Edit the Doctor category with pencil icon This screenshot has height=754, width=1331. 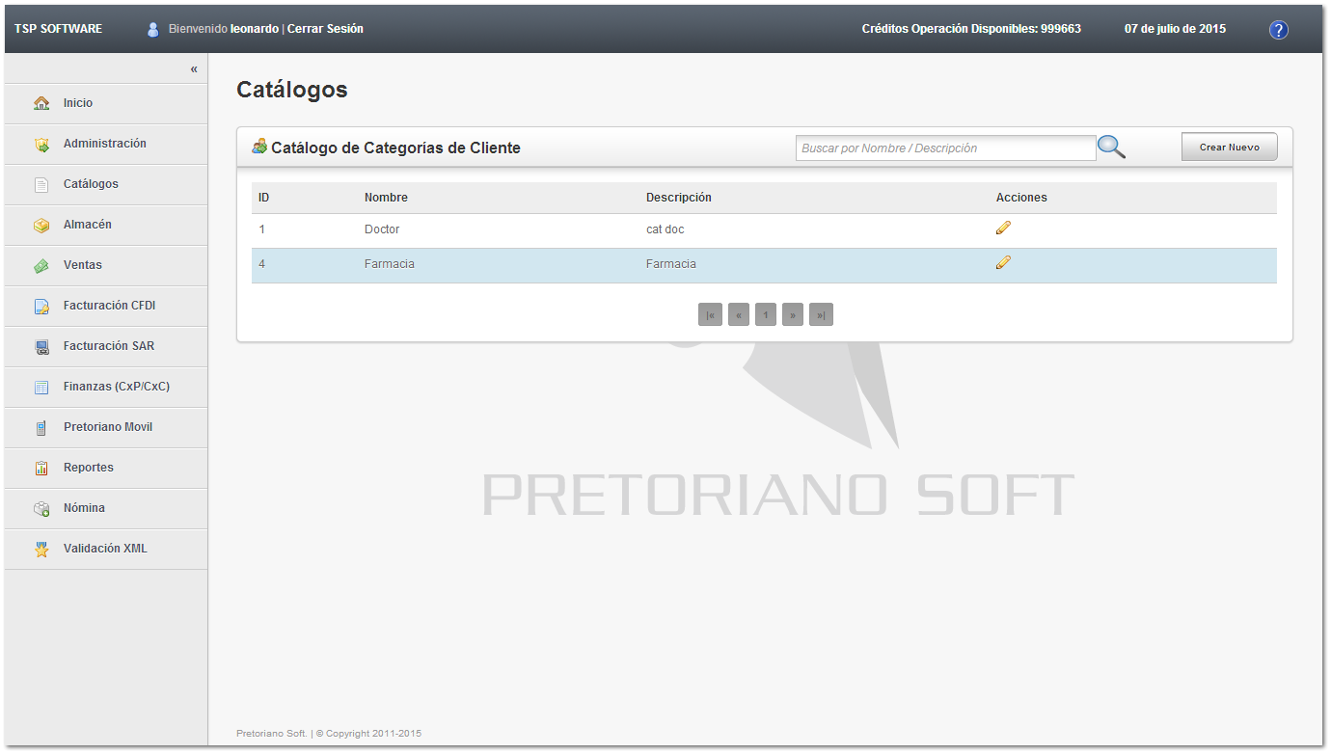[x=1003, y=228]
